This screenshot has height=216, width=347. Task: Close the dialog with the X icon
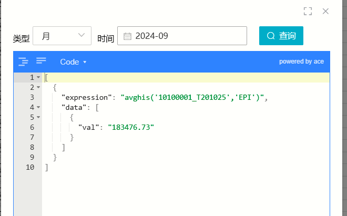click(325, 11)
